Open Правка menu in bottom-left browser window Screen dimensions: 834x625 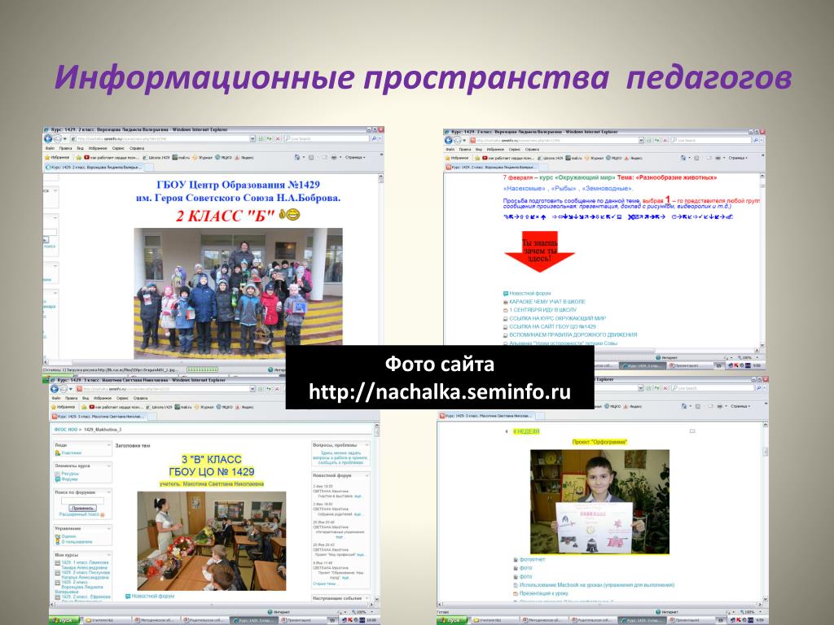[72, 398]
